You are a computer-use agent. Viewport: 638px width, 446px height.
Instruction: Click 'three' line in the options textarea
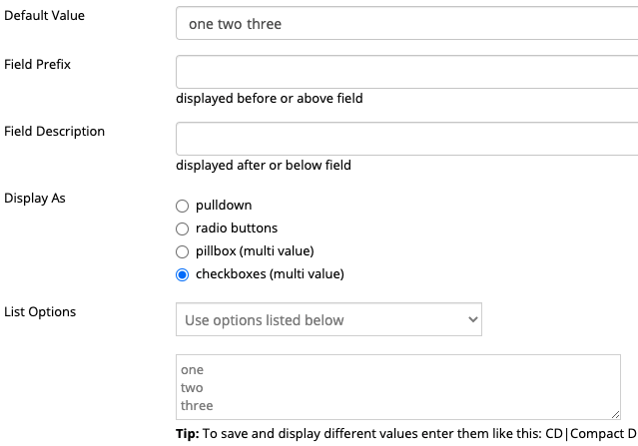click(198, 405)
